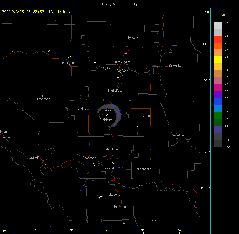Image resolution: width=239 pixels, height=234 pixels.
Task: Select the yellow V marker northwest of RockyMH
Action: point(49,51)
